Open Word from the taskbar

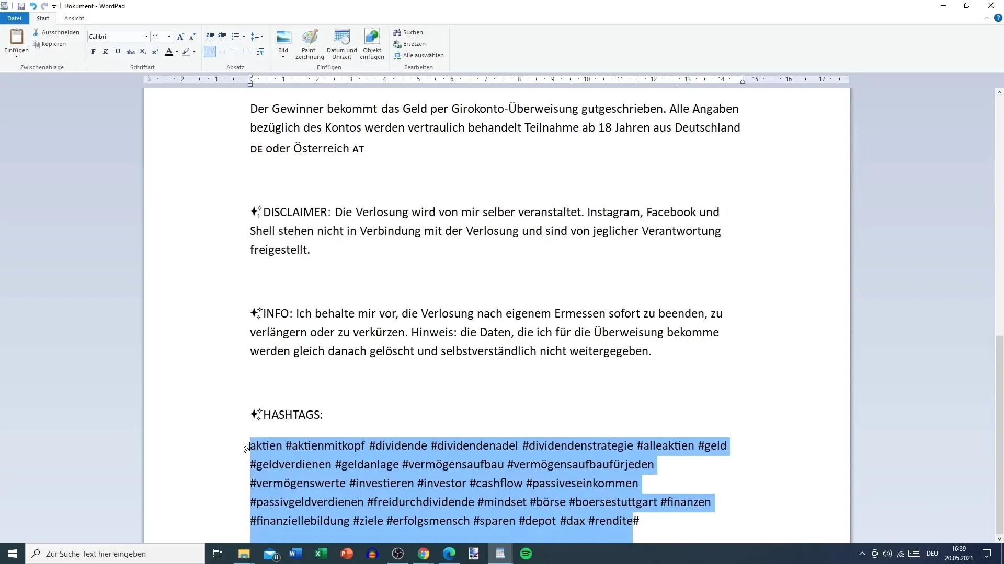(x=295, y=554)
